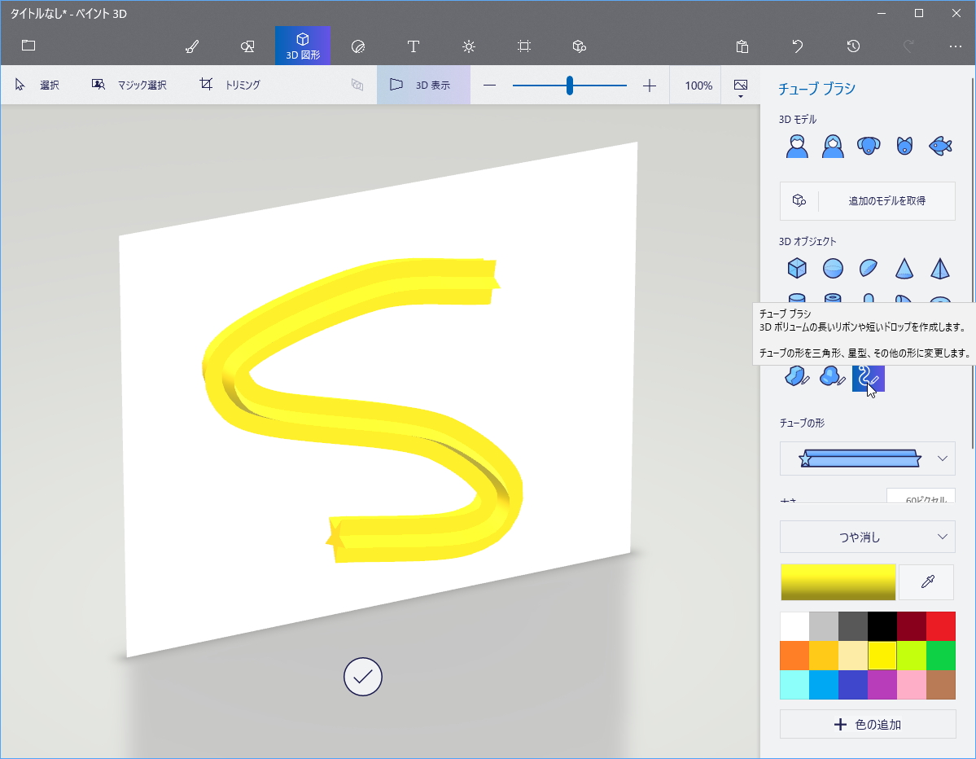Image resolution: width=976 pixels, height=759 pixels.
Task: Pick the white color swatch
Action: click(x=794, y=626)
